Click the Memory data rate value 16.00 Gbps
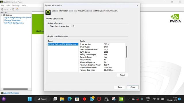Screen dimensions: 184x103 pos(109,70)
